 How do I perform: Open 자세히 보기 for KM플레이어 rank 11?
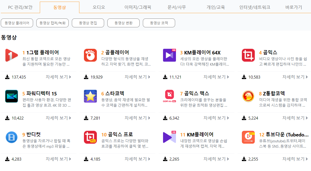pyautogui.click(x=216, y=159)
